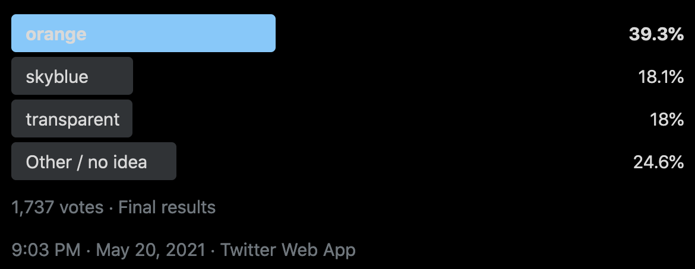695x269 pixels.
Task: Click the 'skyblue' option label text
Action: [x=57, y=76]
